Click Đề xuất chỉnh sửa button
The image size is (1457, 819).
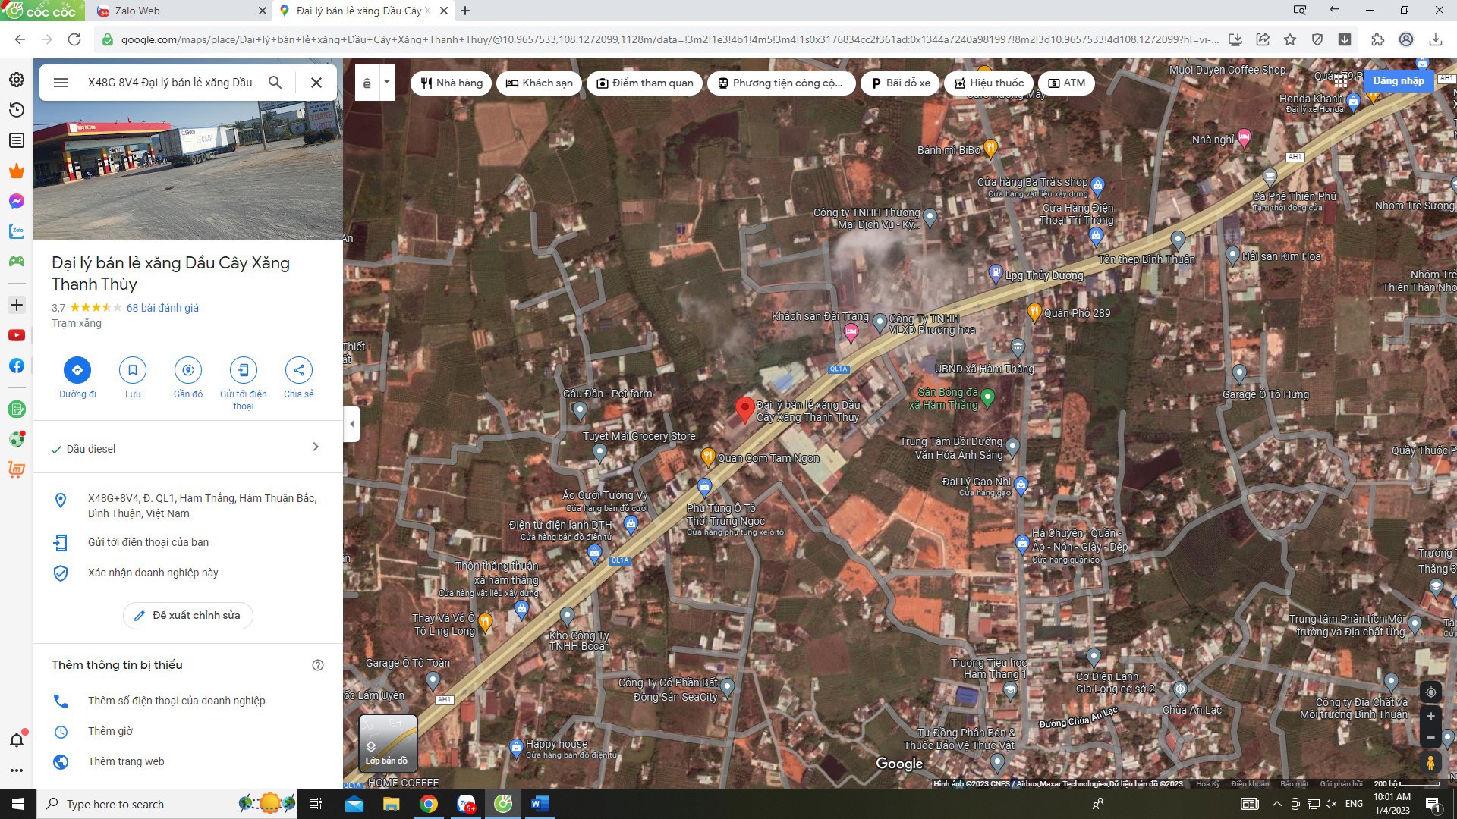[x=188, y=615]
